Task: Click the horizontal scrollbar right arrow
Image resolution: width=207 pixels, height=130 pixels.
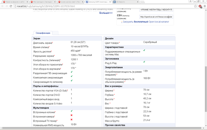Action: [x=203, y=128]
